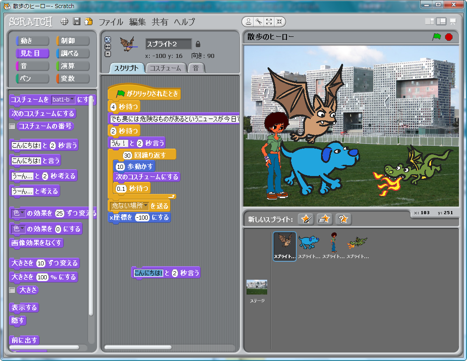Screen dimensions: 467x361
Task: Choose a new sprite from file
Action: 324,220
